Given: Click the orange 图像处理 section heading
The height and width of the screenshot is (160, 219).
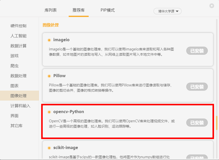Looking at the screenshot, I should click(x=50, y=25).
